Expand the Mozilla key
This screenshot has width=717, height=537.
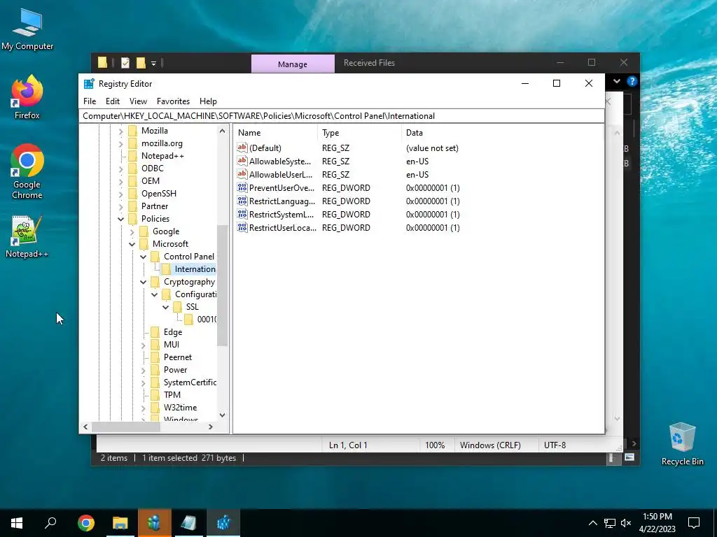coord(120,131)
